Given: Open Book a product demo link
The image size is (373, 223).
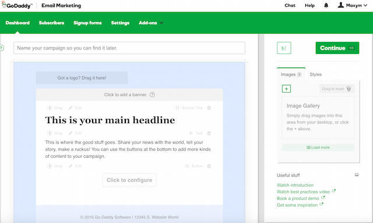Looking at the screenshot, I should click(x=298, y=199).
